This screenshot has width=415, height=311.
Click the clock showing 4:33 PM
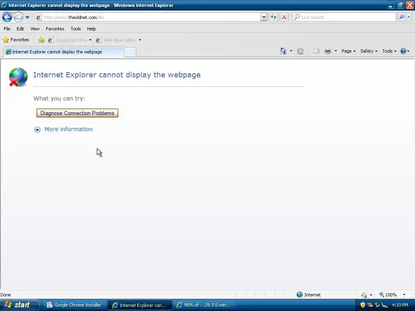click(x=400, y=305)
